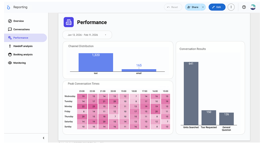The width and height of the screenshot is (262, 145).
Task: Click the Handoff analysis exclamation icon
Action: 10,46
